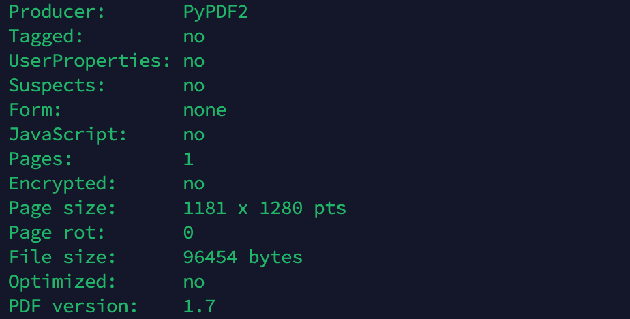Click the Optimized label
630x319 pixels.
62,282
